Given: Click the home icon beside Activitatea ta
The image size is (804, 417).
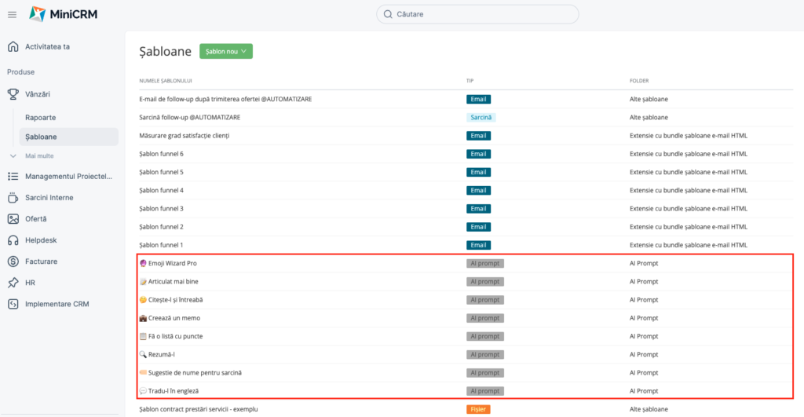Looking at the screenshot, I should coord(13,46).
